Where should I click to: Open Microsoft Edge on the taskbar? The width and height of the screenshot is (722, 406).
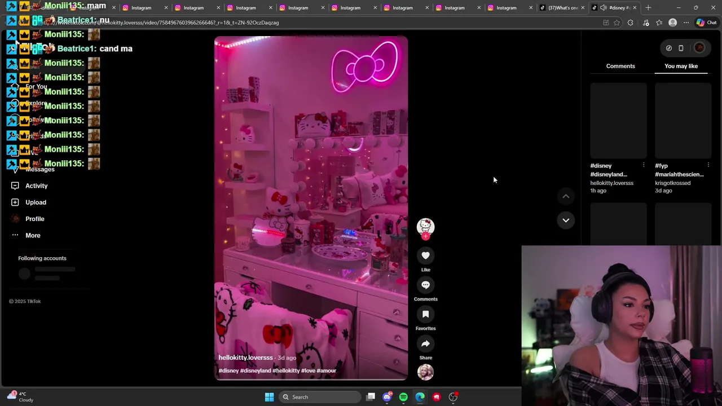click(420, 397)
